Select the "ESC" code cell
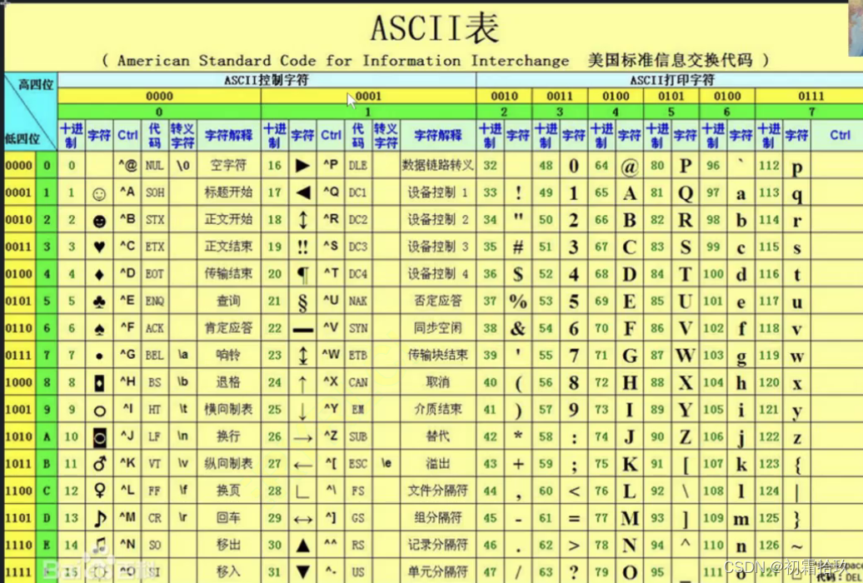This screenshot has height=583, width=863. [x=357, y=464]
